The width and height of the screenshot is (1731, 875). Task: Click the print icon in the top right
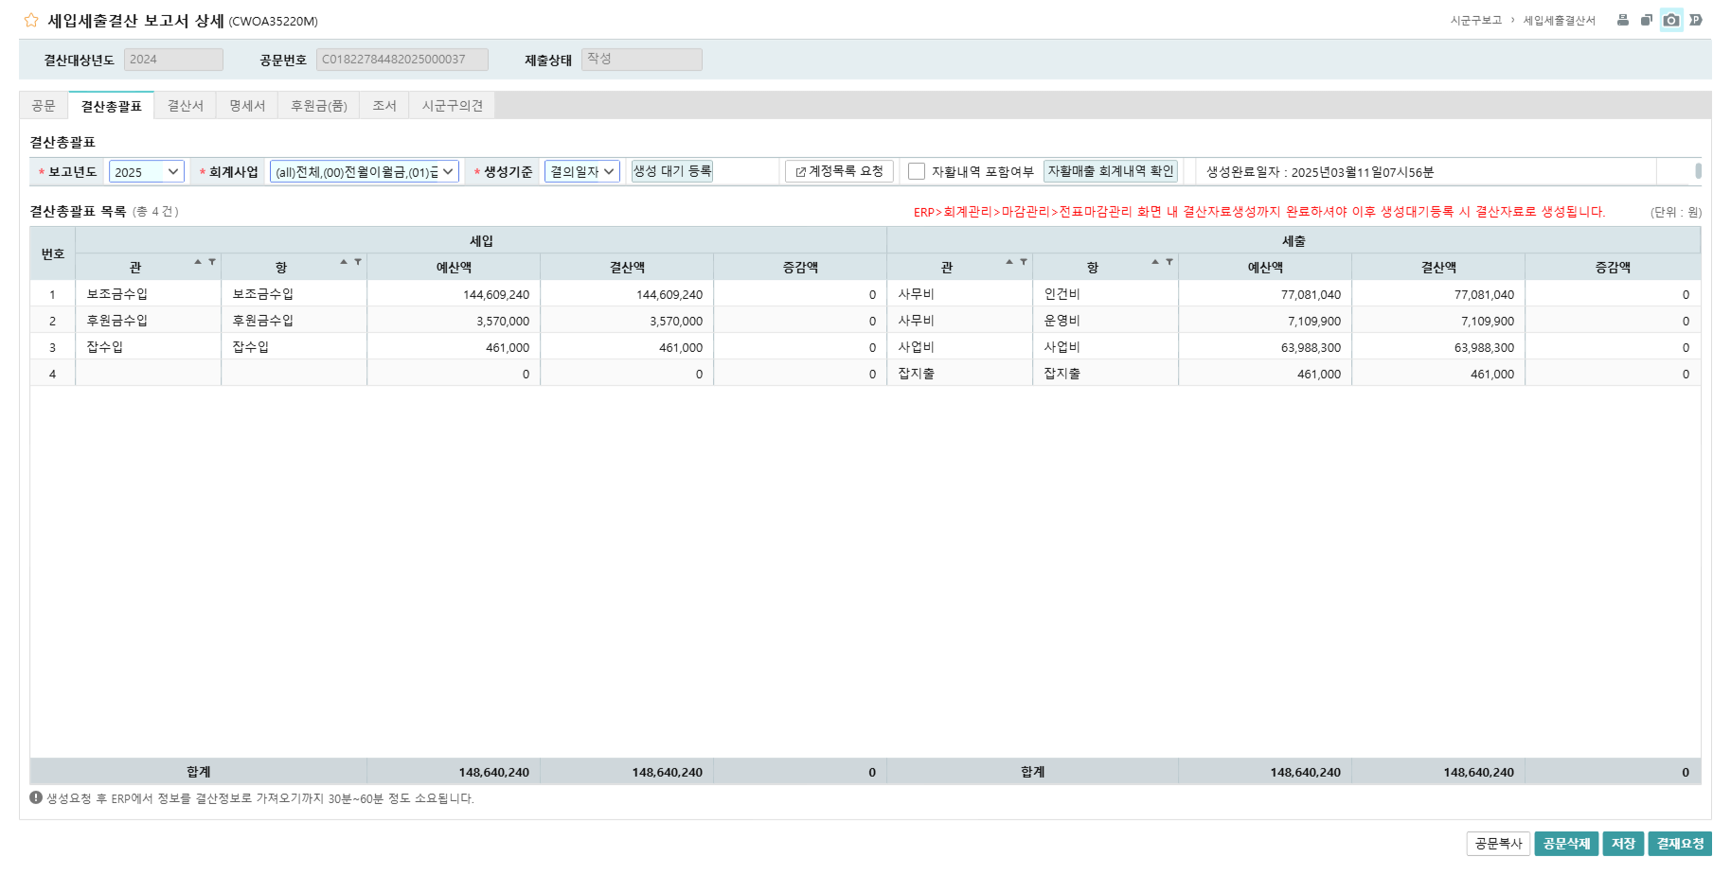click(1623, 20)
